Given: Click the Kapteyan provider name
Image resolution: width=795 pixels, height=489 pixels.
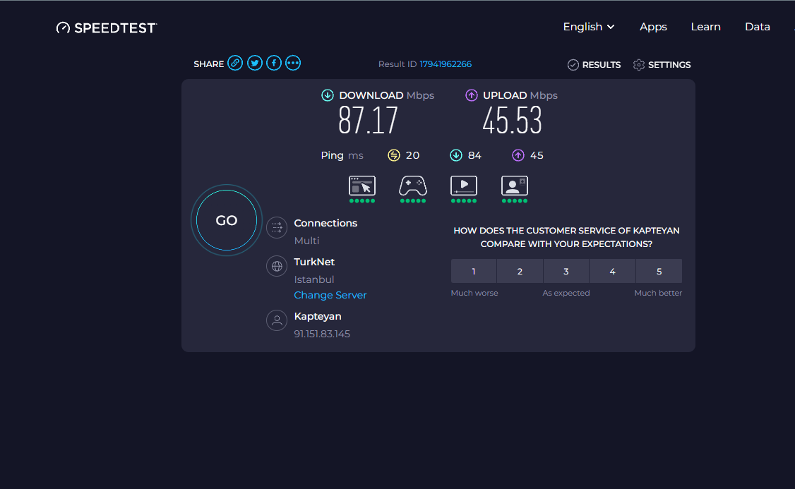Looking at the screenshot, I should [318, 316].
